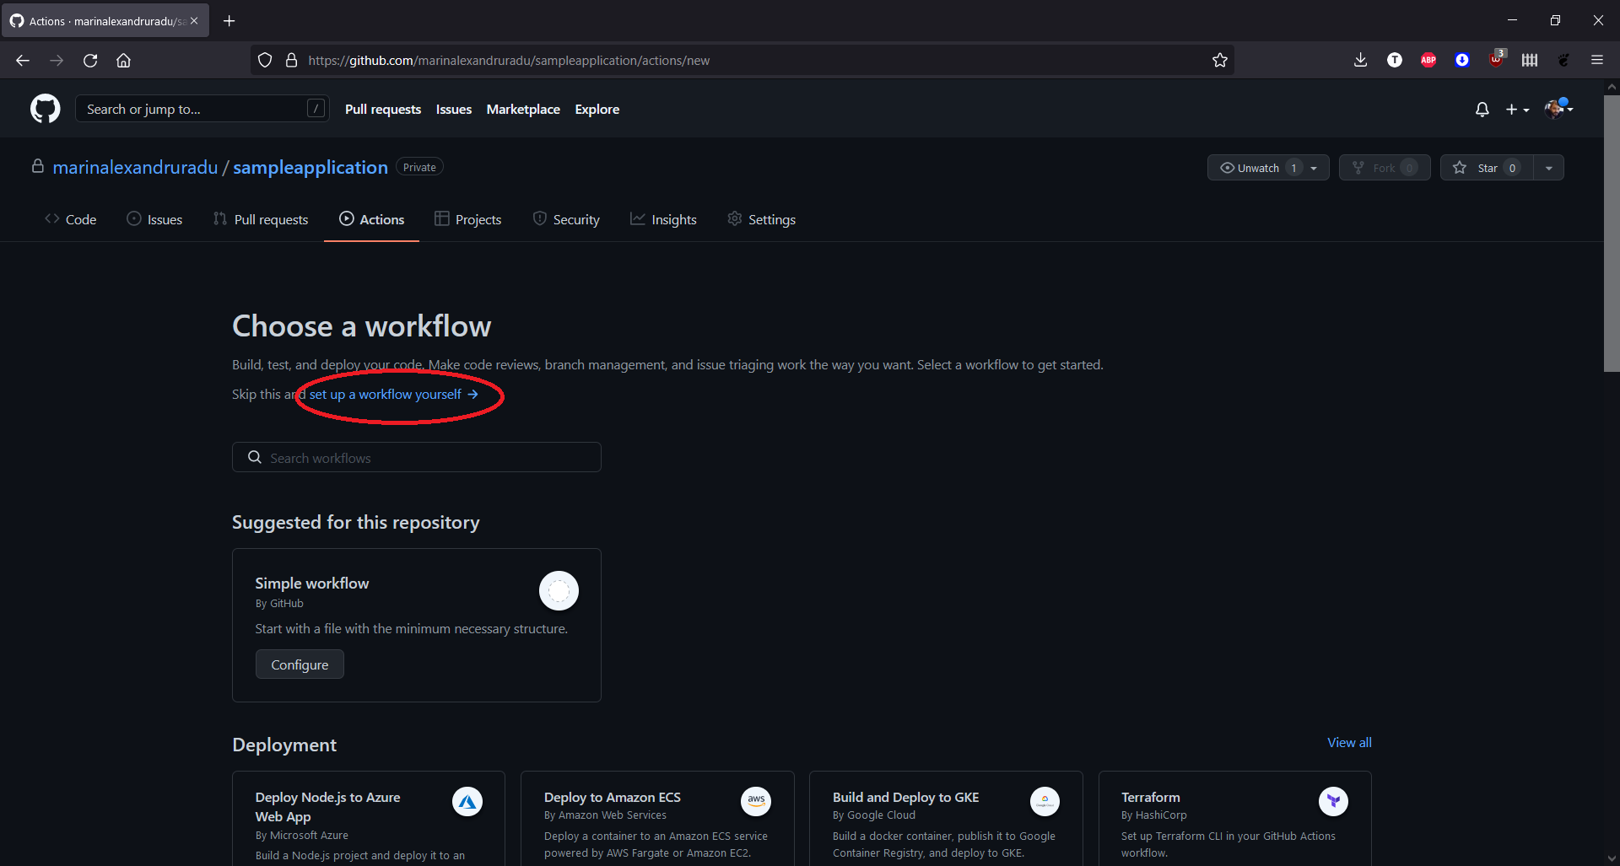Configure the Simple workflow

point(300,664)
